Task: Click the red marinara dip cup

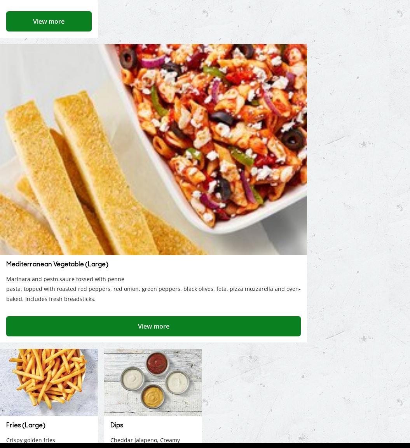Action: [157, 363]
